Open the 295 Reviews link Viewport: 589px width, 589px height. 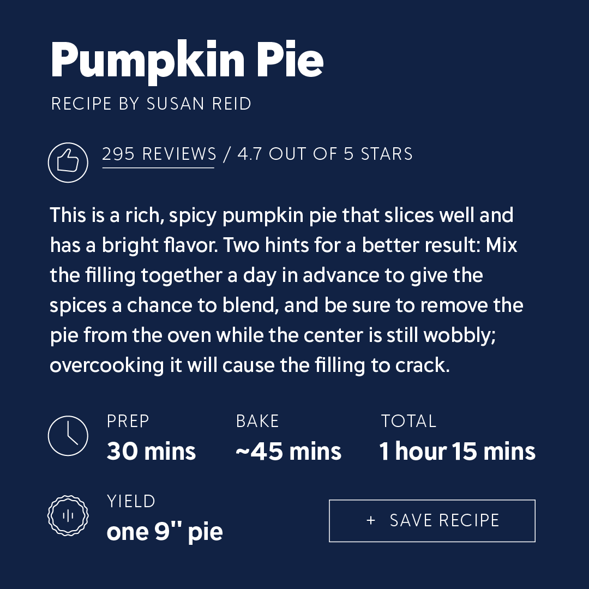coord(159,154)
